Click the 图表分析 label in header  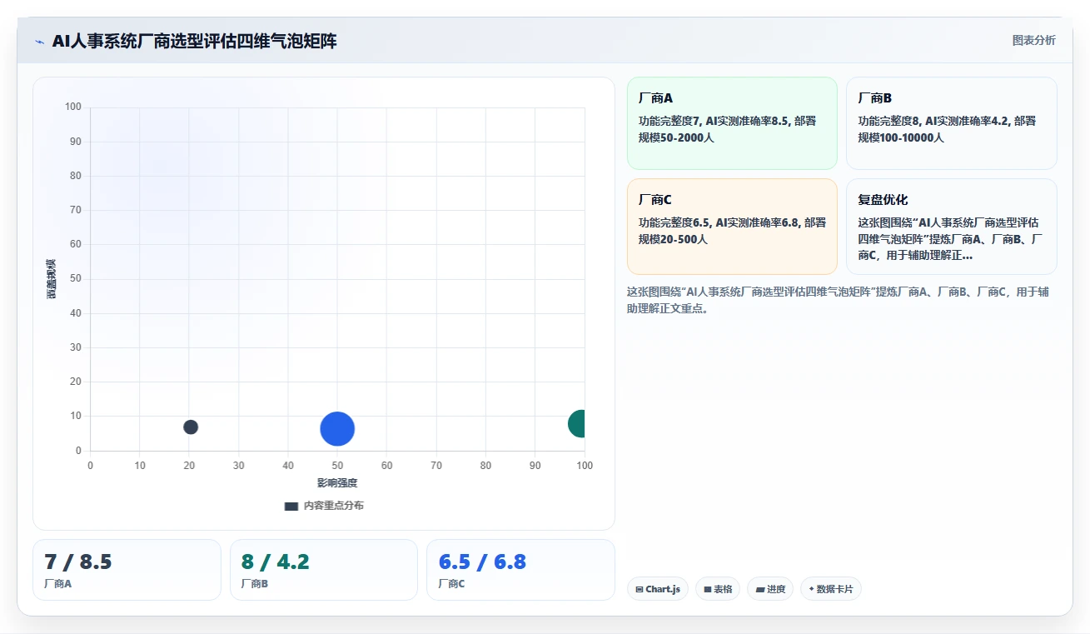(x=1033, y=40)
